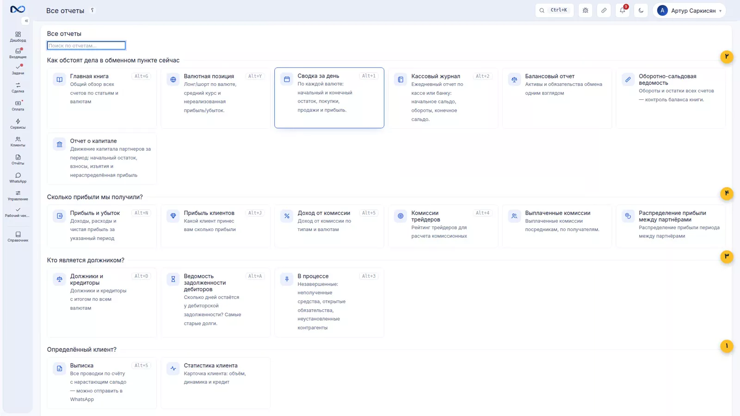The height and width of the screenshot is (416, 740).
Task: Open the Комиссии трейдеров report
Action: pos(443,226)
